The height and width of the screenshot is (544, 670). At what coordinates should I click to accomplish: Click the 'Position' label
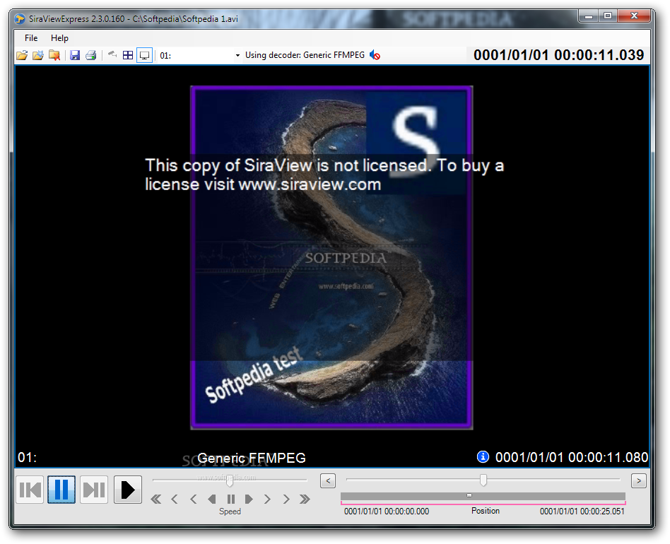[x=486, y=511]
